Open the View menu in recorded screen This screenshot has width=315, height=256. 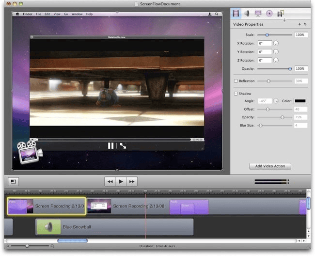(x=57, y=14)
